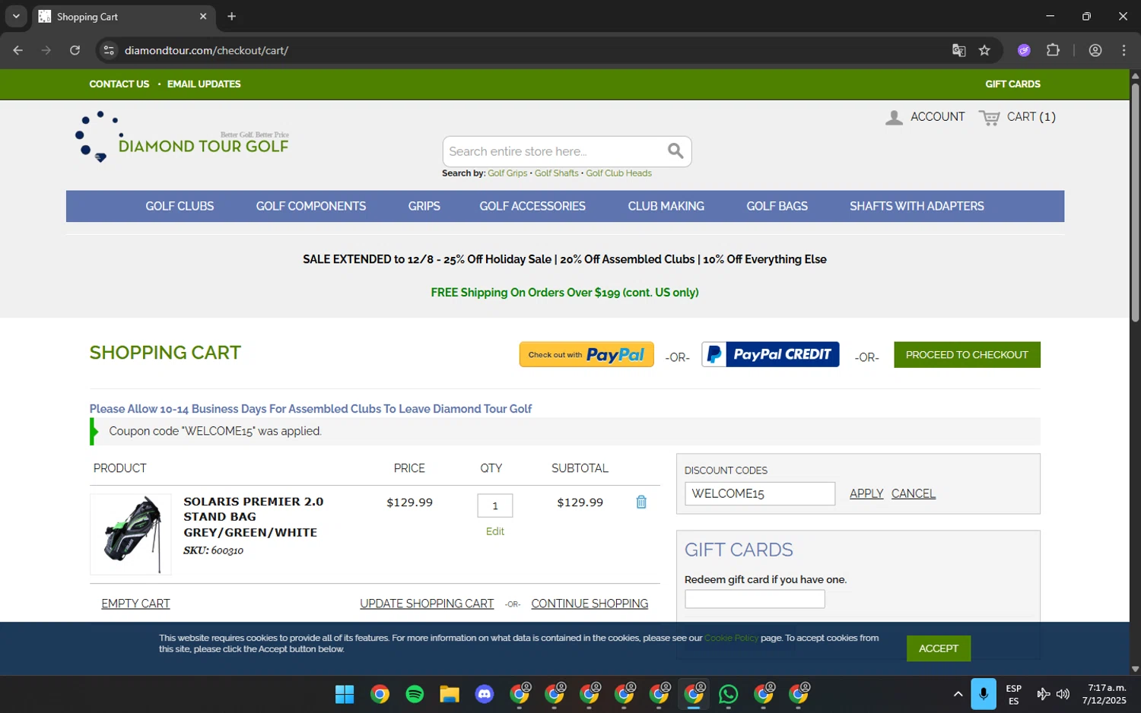Click the Golf Shafts search suggestion

(557, 173)
